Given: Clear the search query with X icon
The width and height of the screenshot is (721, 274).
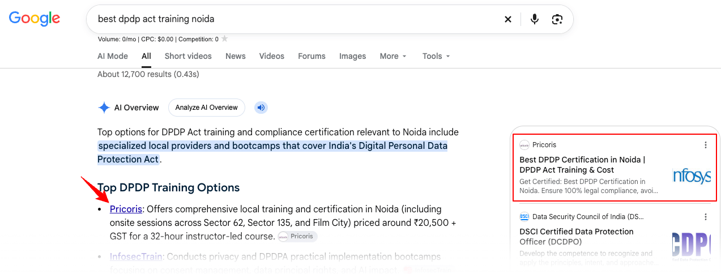Looking at the screenshot, I should (x=508, y=19).
